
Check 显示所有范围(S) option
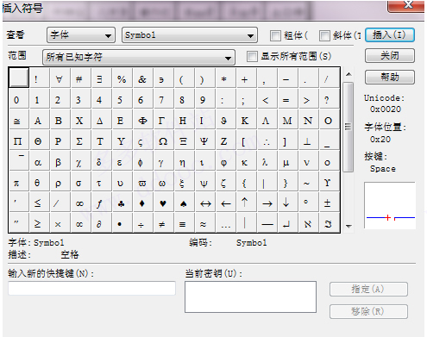252,56
